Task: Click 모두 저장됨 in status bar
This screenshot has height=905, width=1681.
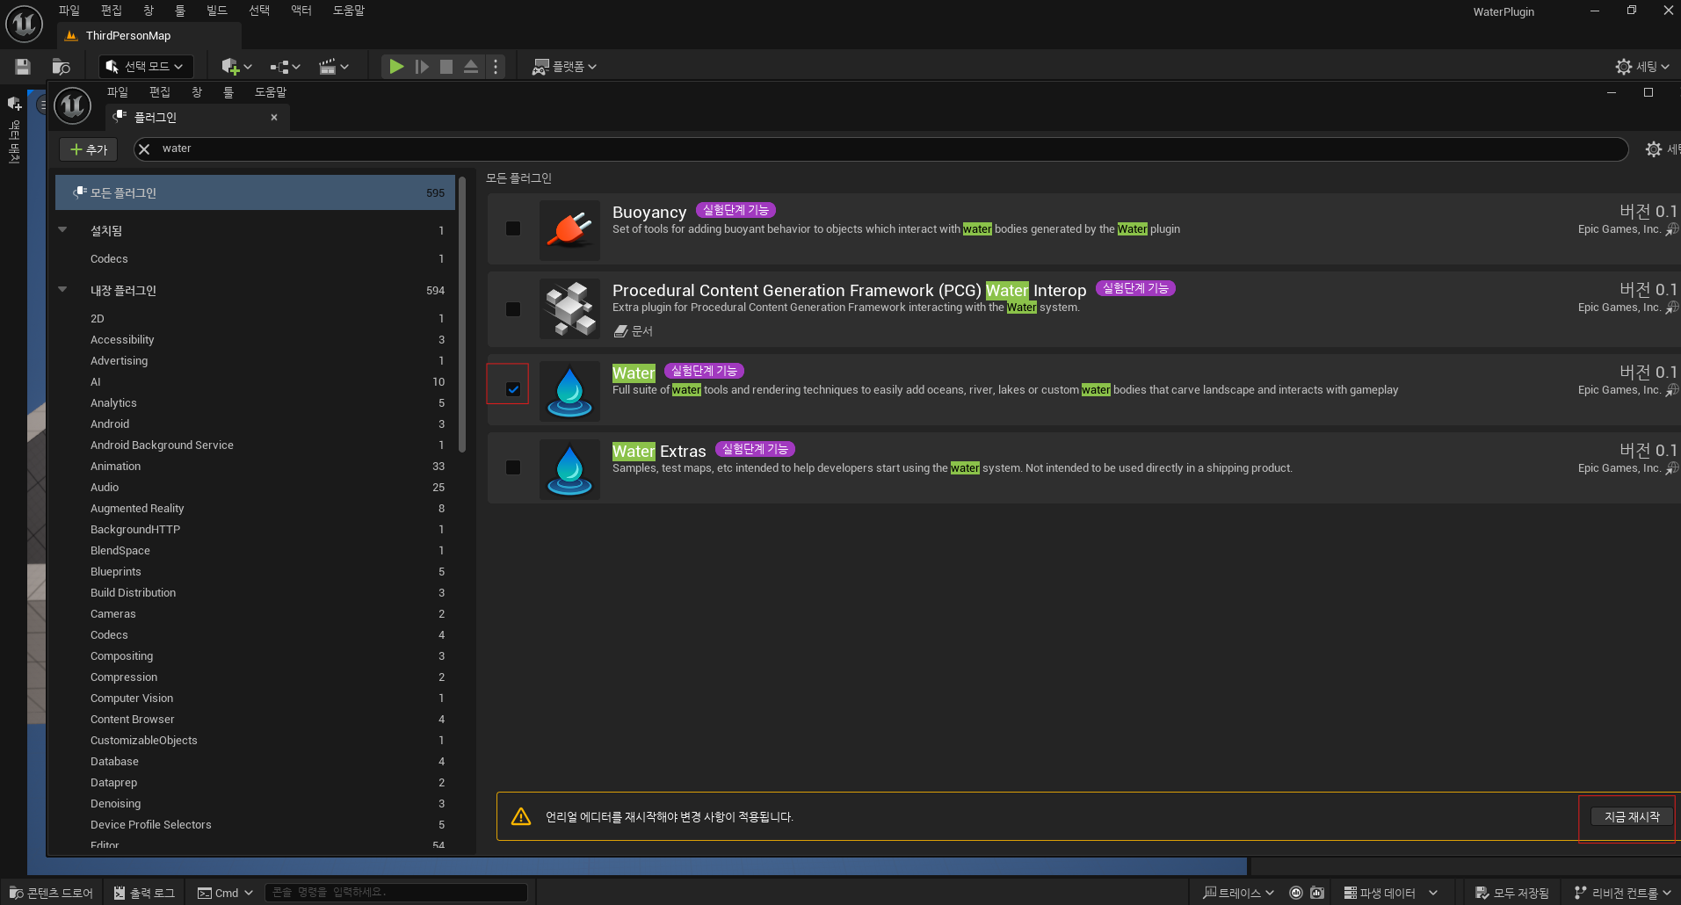Action: pyautogui.click(x=1512, y=893)
